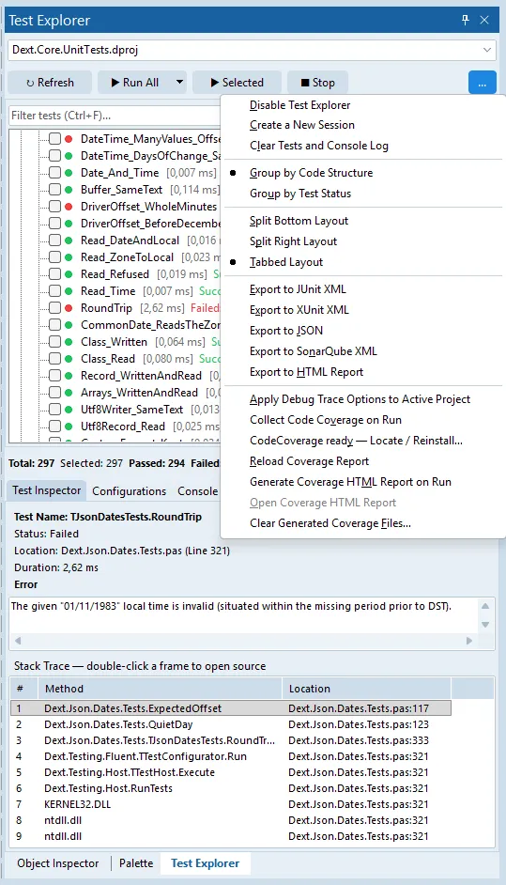Switch to the Console tab
This screenshot has height=885, width=506.
click(197, 491)
